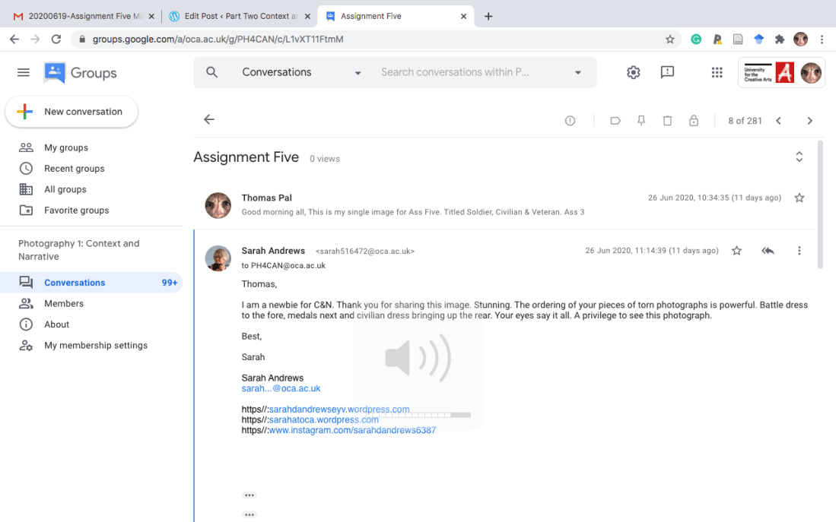The width and height of the screenshot is (836, 522).
Task: Expand the advanced search options arrow
Action: 578,73
